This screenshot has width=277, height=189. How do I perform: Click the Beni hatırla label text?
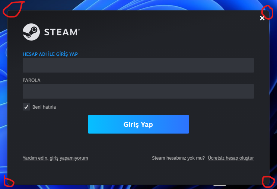44,107
